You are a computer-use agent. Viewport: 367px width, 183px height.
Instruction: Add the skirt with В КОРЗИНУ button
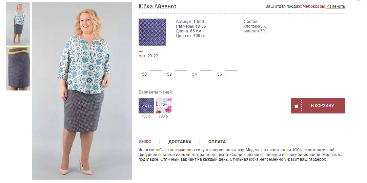(x=318, y=106)
